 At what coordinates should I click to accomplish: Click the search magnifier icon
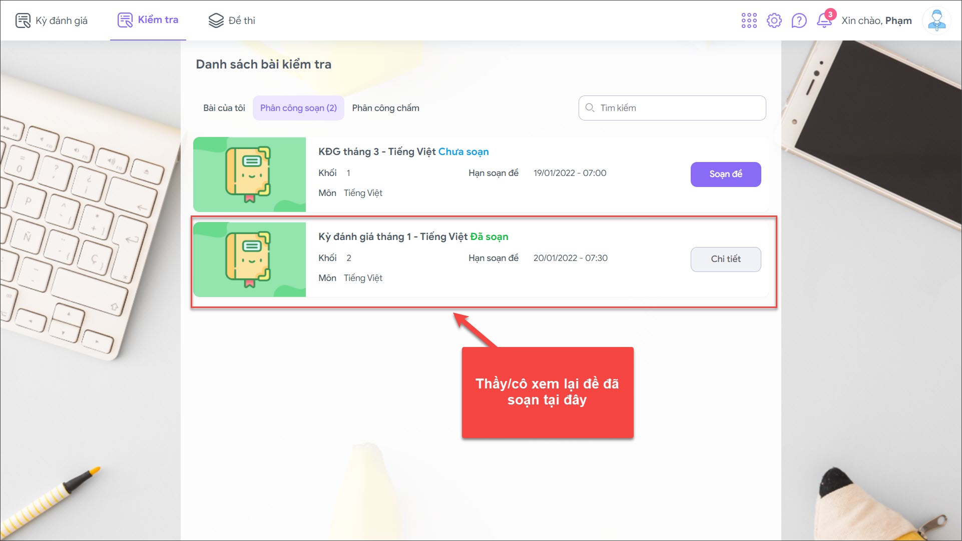pos(590,108)
